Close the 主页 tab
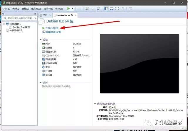The image size is (188, 131). pos(50,15)
